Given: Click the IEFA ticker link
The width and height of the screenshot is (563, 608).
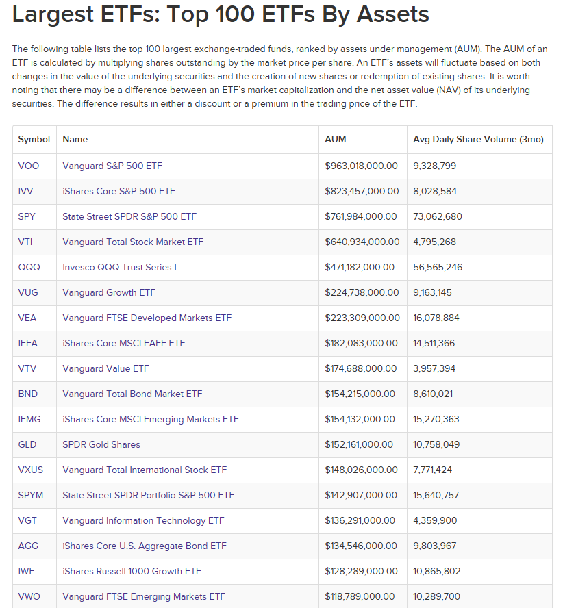Looking at the screenshot, I should pyautogui.click(x=28, y=343).
